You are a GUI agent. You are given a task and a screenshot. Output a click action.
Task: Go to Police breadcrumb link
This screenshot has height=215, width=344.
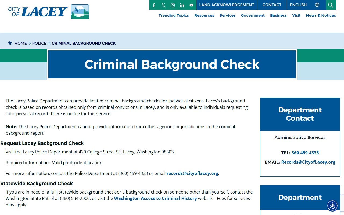tap(39, 43)
